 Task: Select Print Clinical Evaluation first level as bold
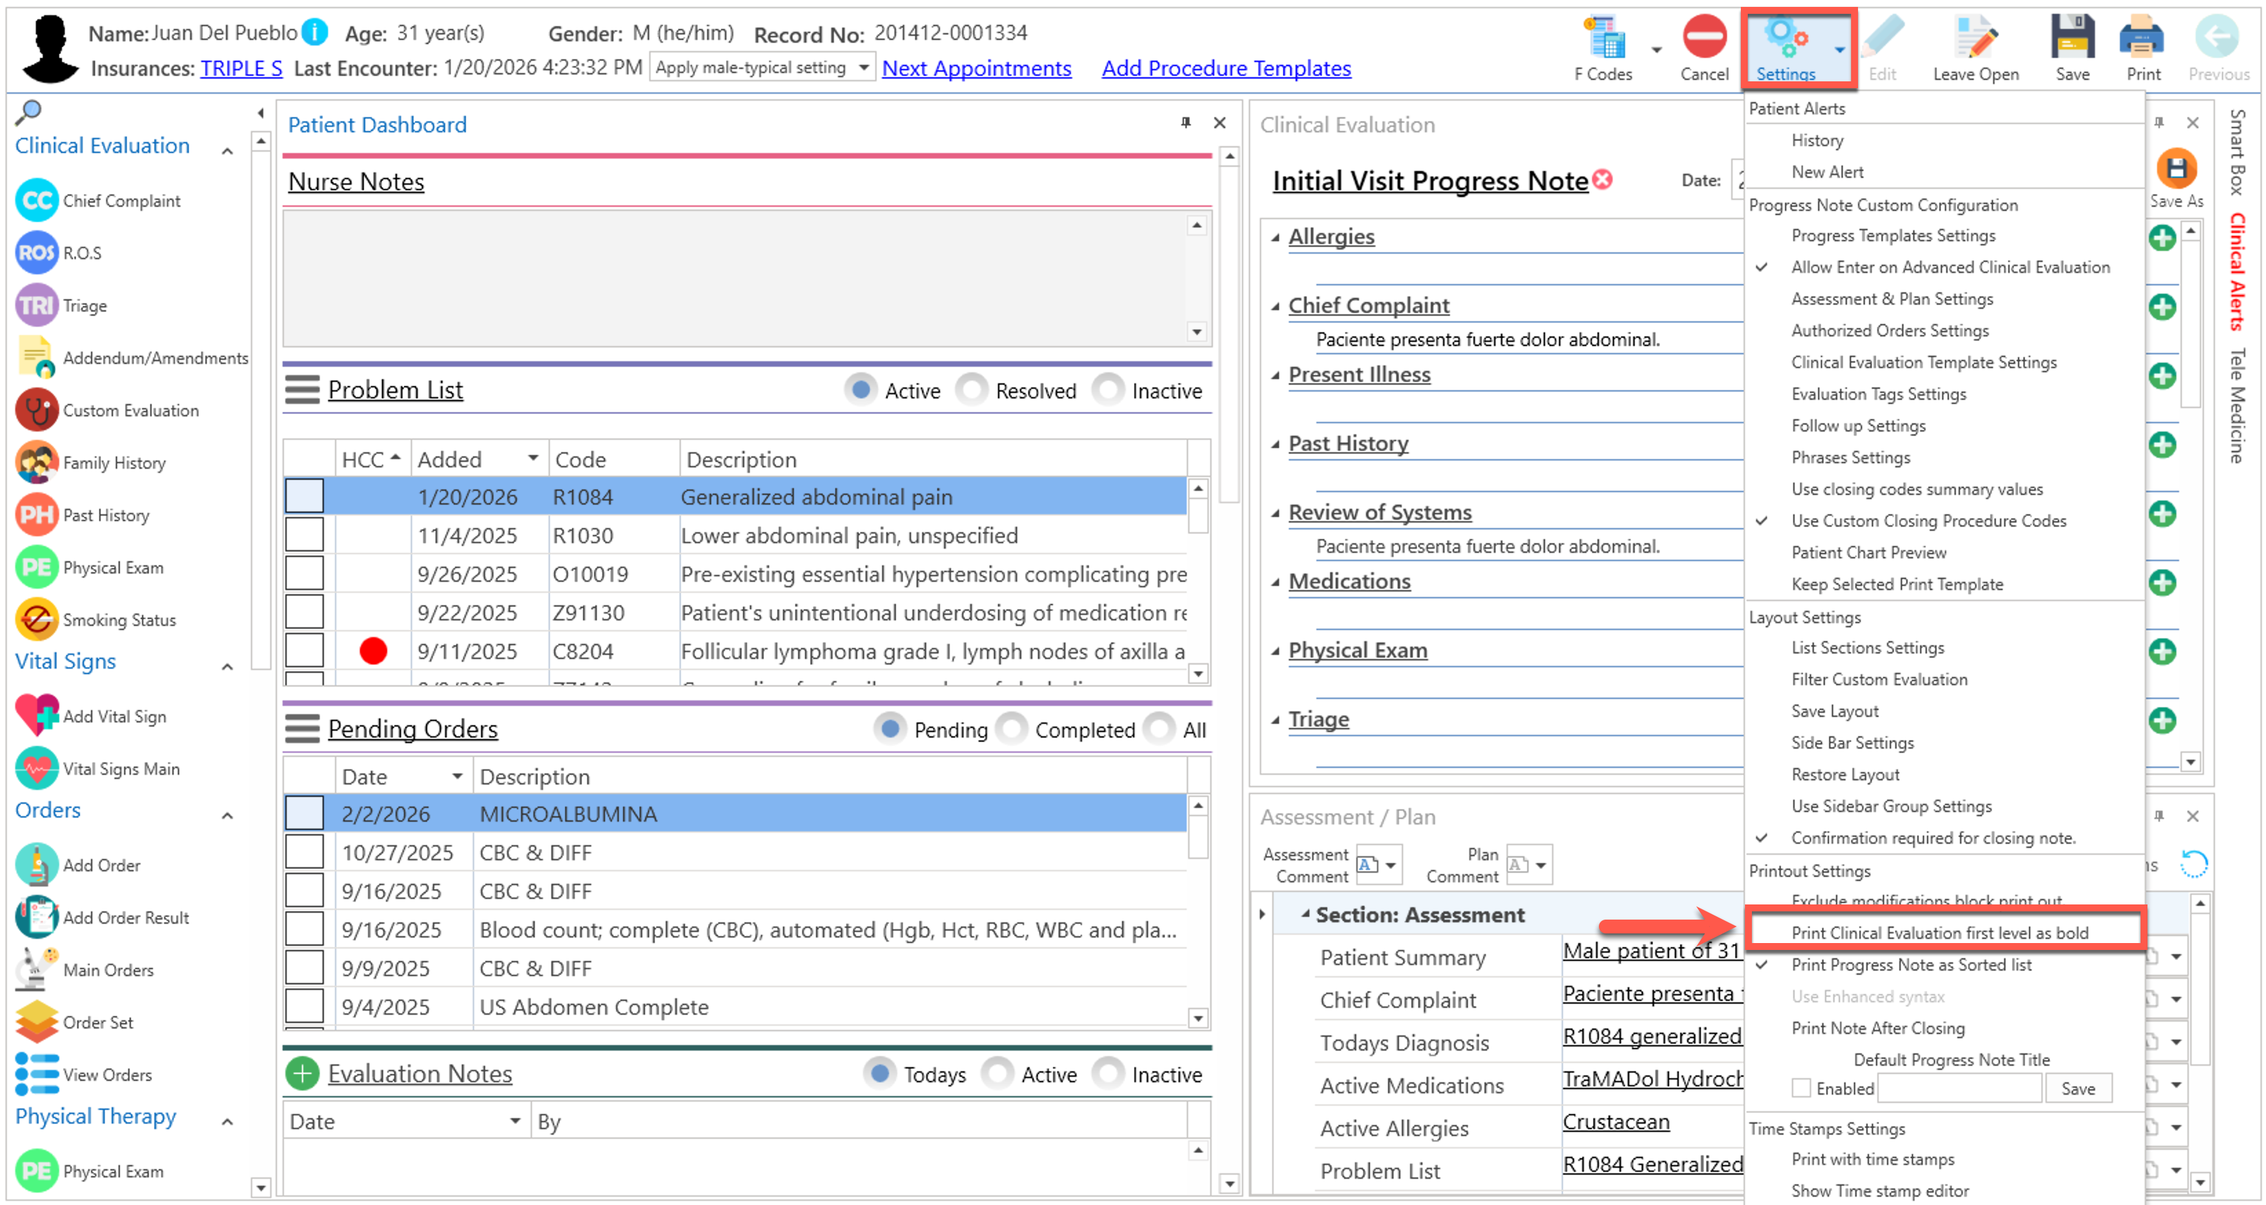pos(1939,932)
